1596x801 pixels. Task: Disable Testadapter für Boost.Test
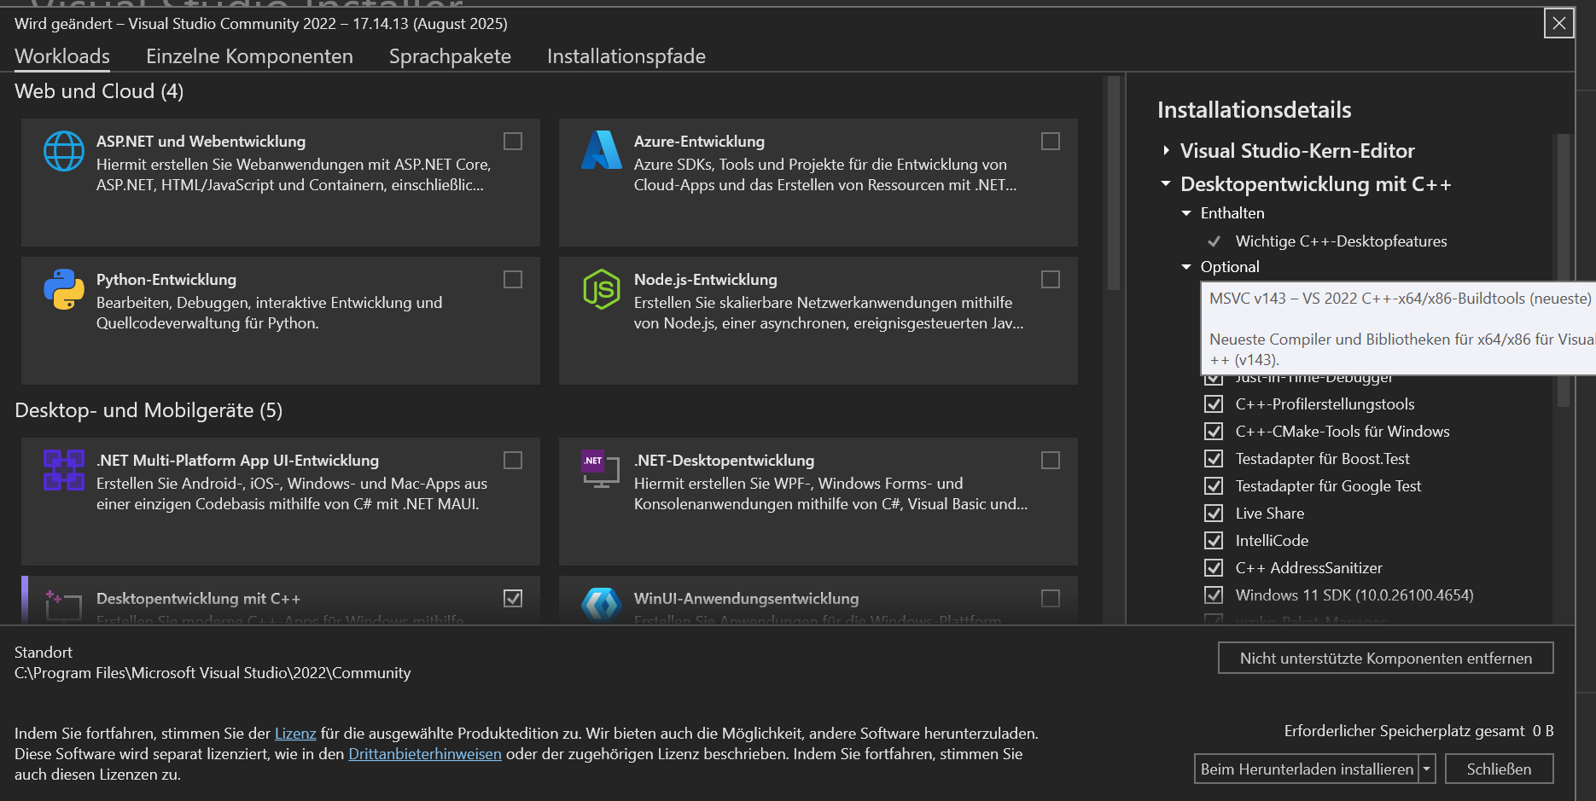click(1214, 459)
